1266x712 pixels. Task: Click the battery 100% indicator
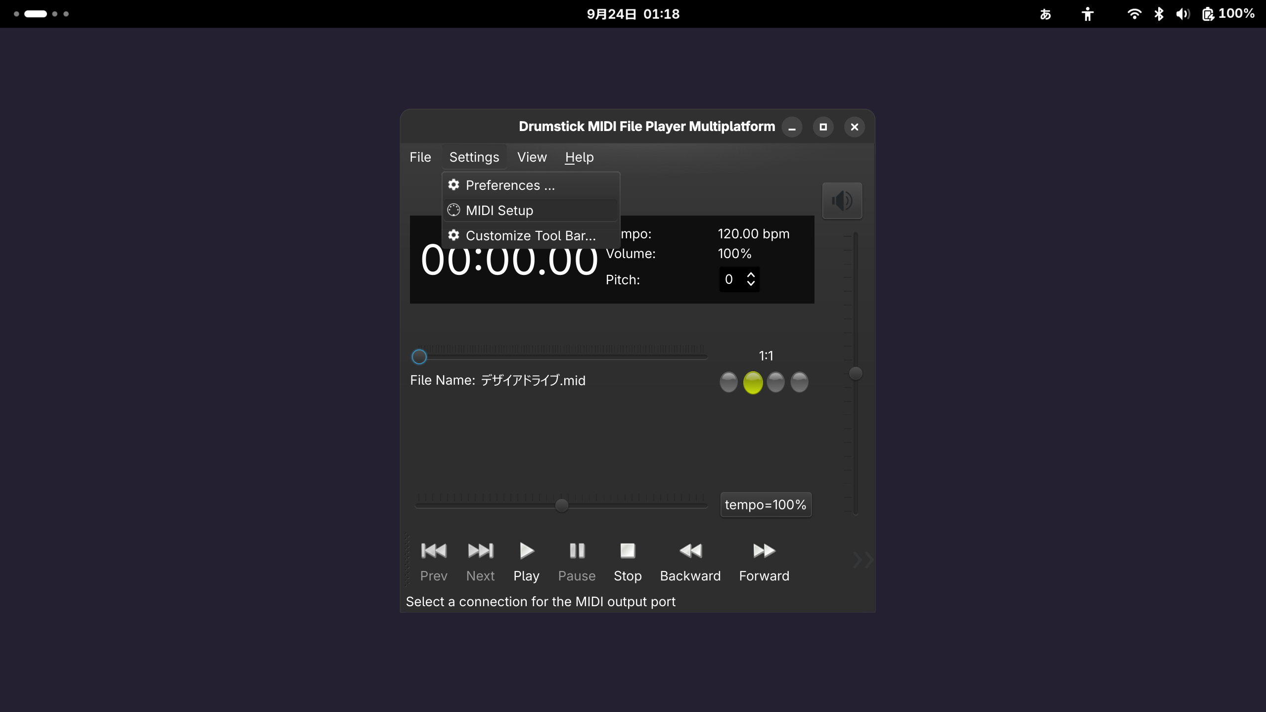pyautogui.click(x=1228, y=14)
